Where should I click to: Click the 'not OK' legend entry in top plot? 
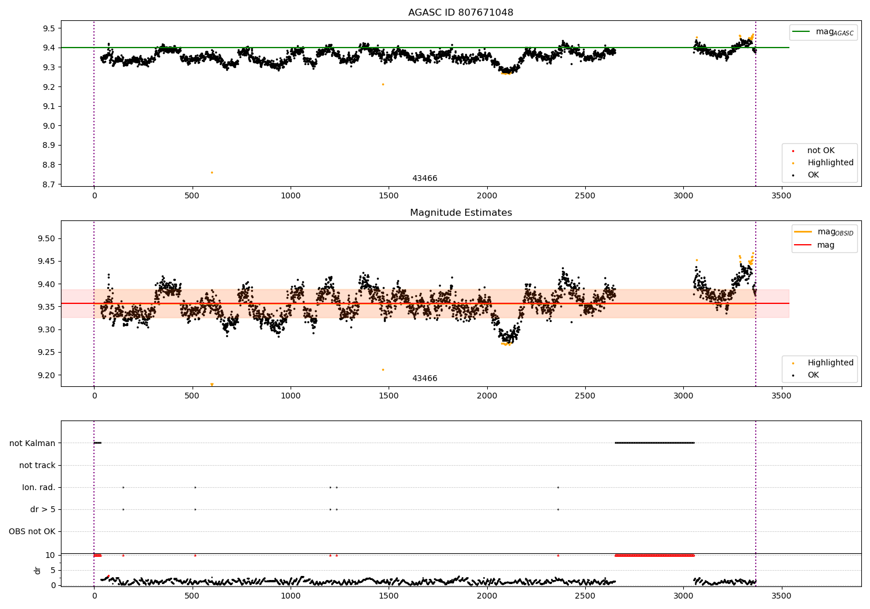pos(820,151)
